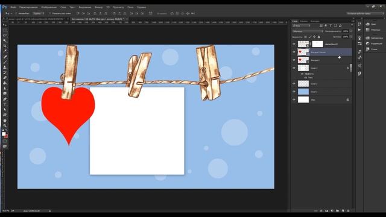Toggle Quick Mask mode icon
The height and width of the screenshot is (217, 386).
click(x=5, y=141)
